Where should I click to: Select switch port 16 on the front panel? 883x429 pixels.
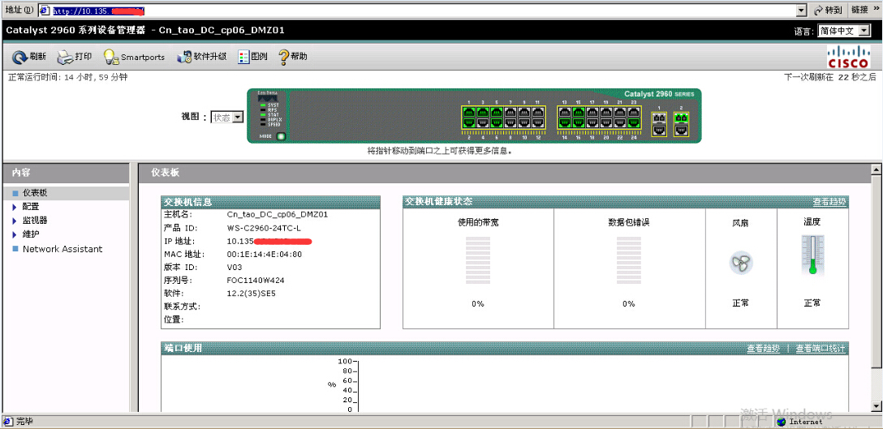click(x=579, y=122)
